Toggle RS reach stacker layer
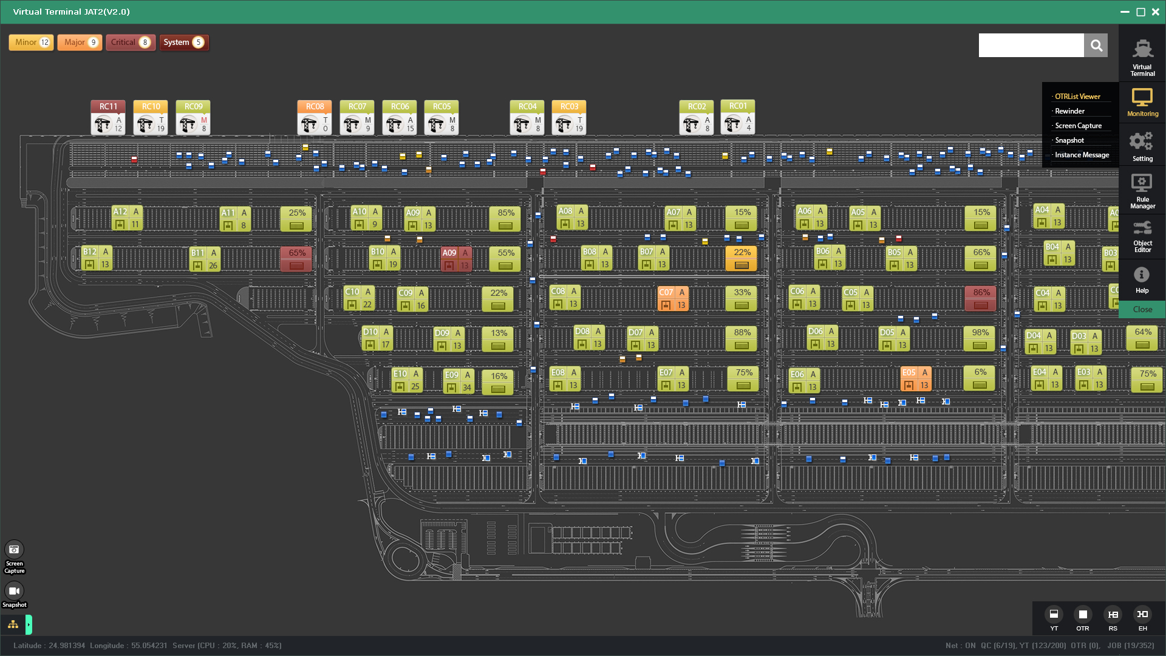 [x=1113, y=615]
